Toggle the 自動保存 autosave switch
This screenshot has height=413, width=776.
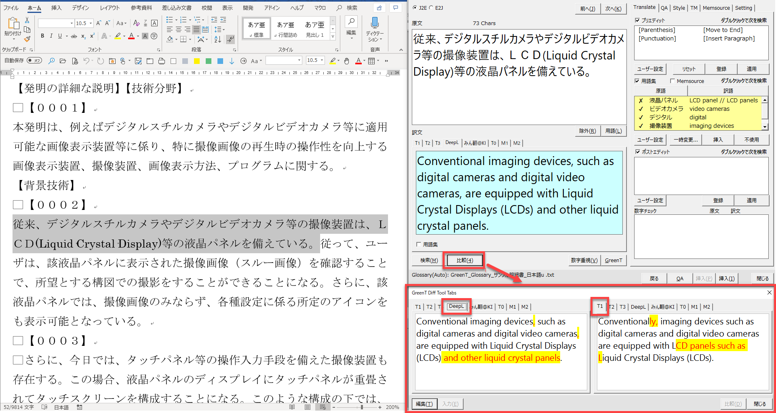pyautogui.click(x=34, y=61)
